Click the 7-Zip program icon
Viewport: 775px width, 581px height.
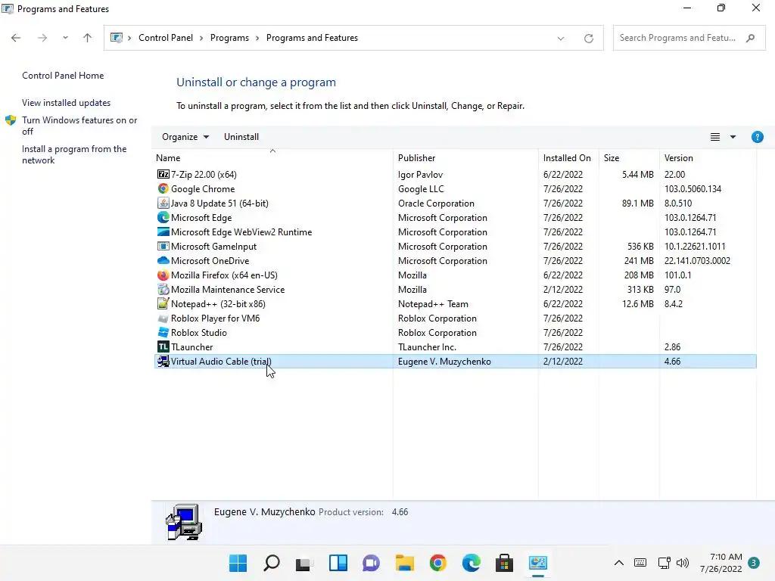tap(163, 175)
